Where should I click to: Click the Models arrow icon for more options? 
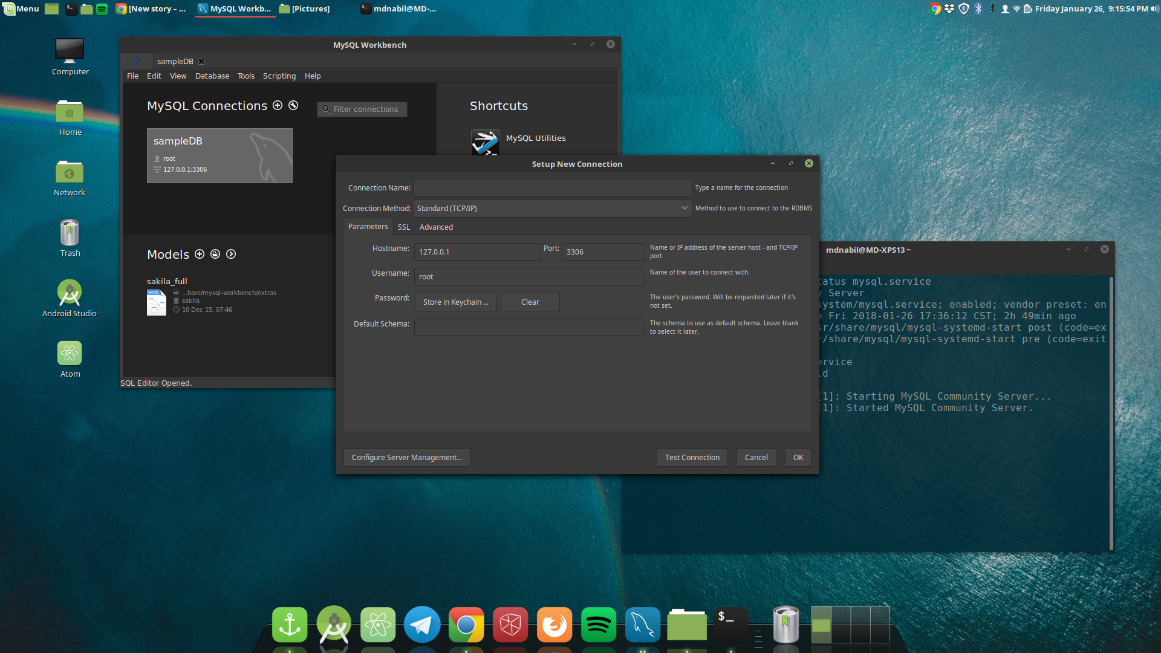(231, 254)
